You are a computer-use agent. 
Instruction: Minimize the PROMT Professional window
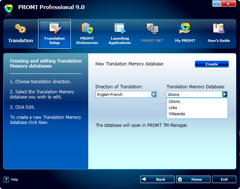(217, 3)
